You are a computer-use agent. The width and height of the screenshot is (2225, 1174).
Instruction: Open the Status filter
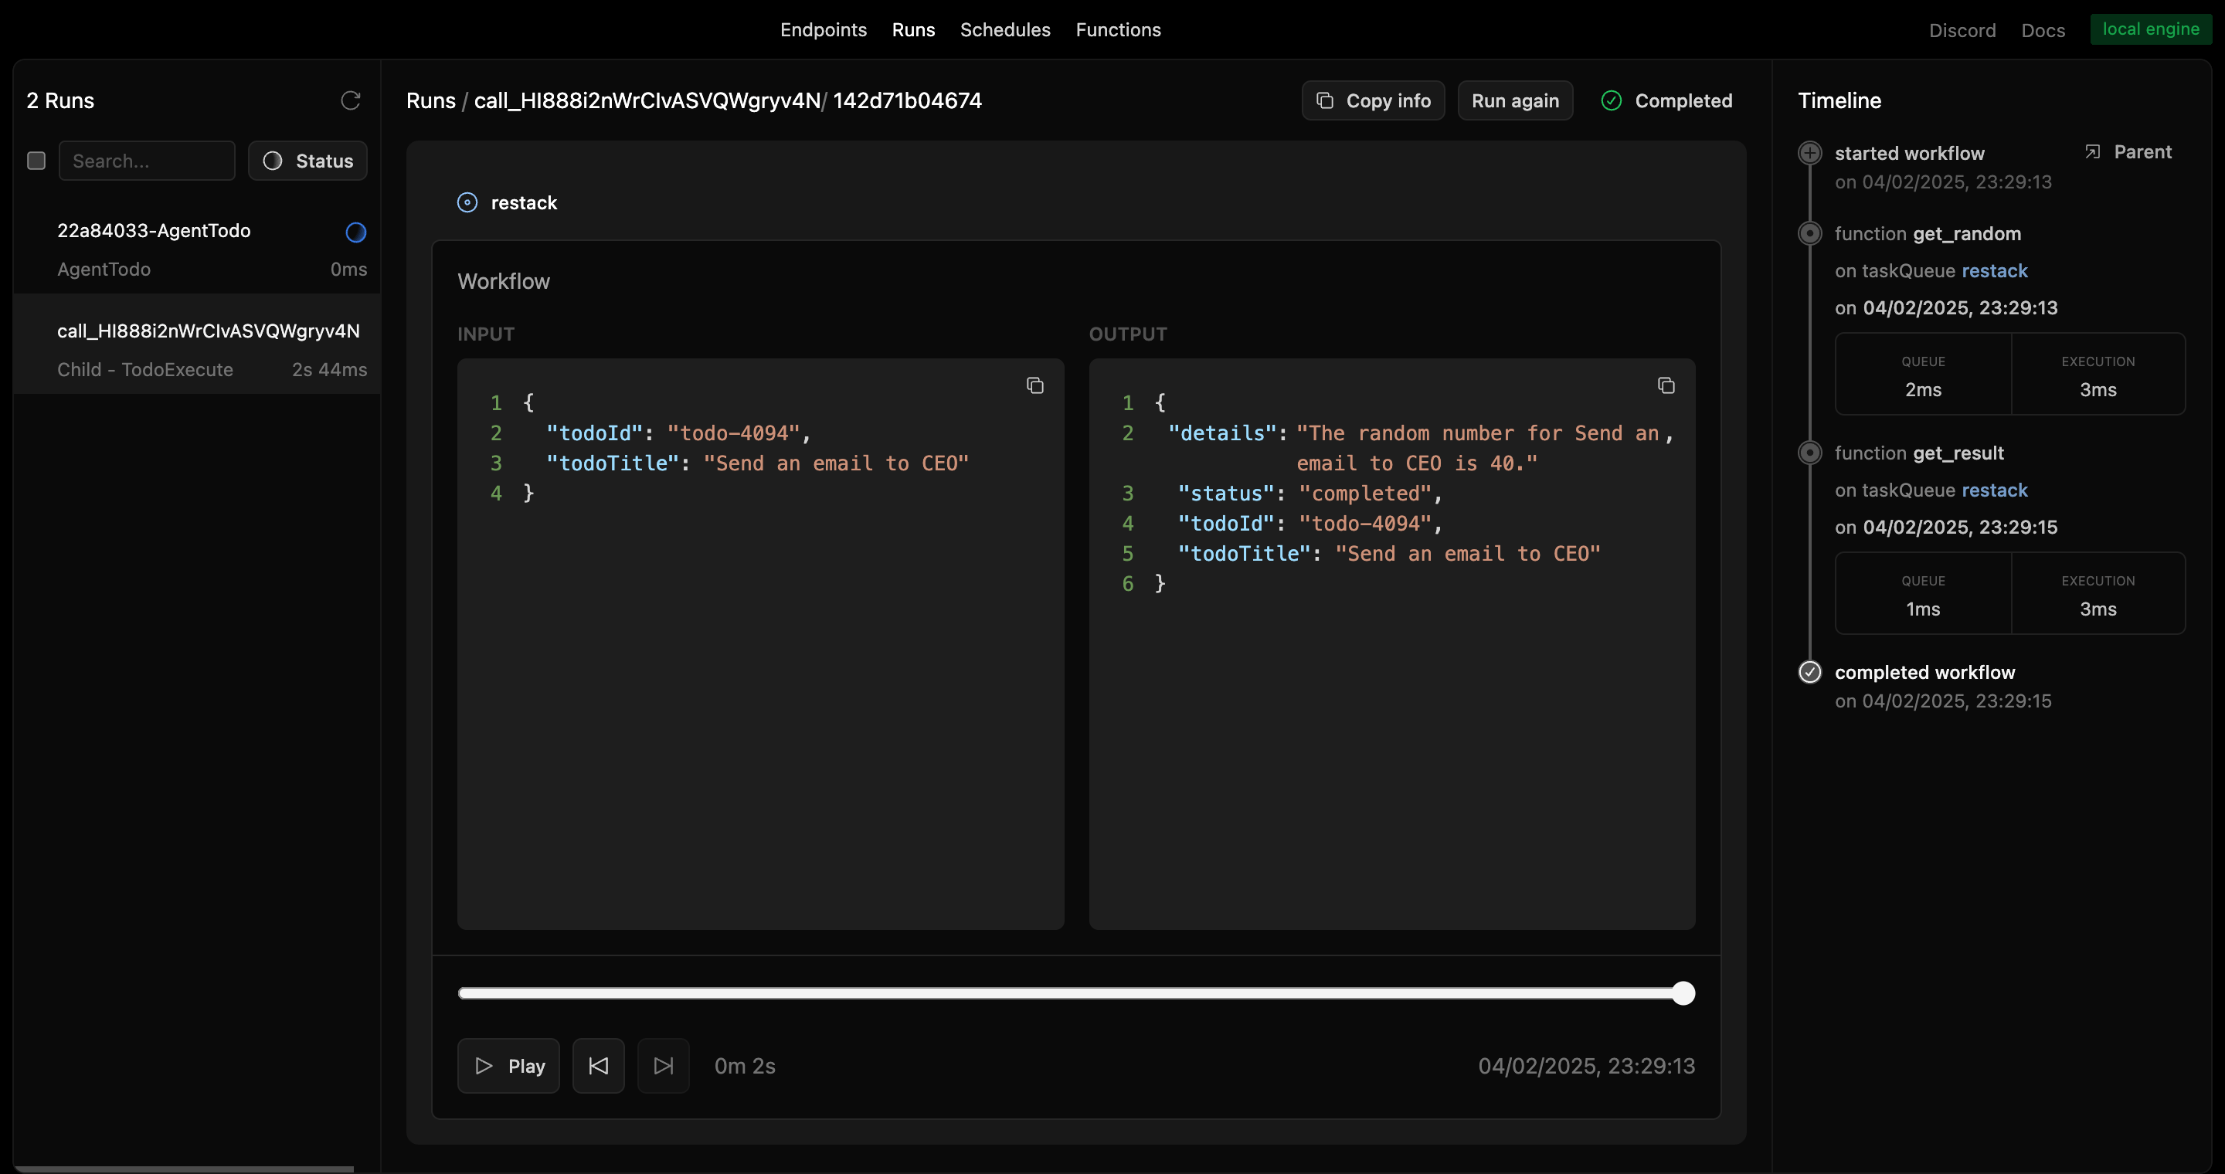pyautogui.click(x=307, y=161)
